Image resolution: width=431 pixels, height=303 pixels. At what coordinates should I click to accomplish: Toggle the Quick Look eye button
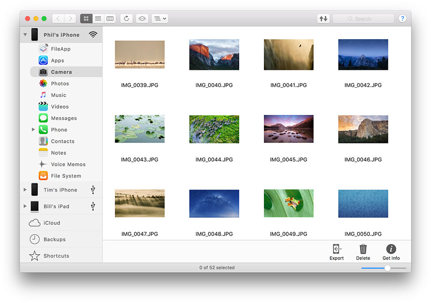(x=142, y=18)
